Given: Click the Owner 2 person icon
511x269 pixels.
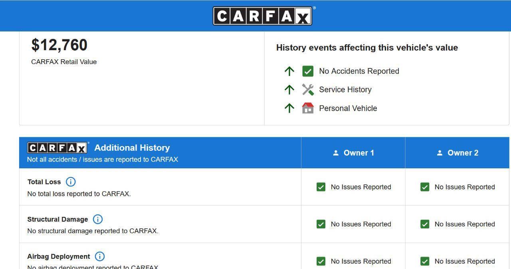Looking at the screenshot, I should [440, 153].
